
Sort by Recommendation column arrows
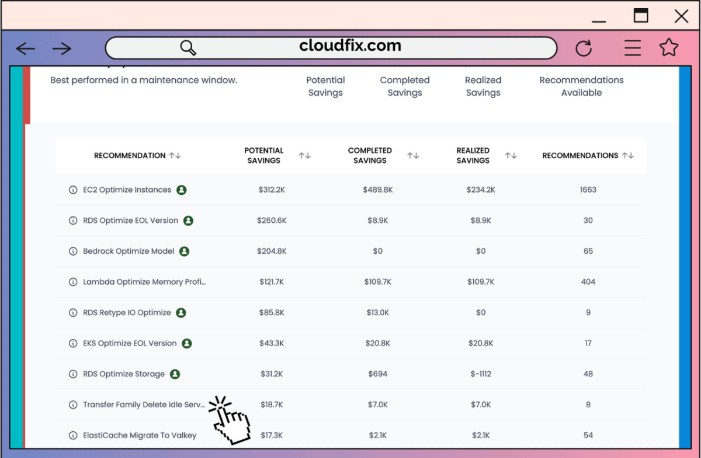175,156
